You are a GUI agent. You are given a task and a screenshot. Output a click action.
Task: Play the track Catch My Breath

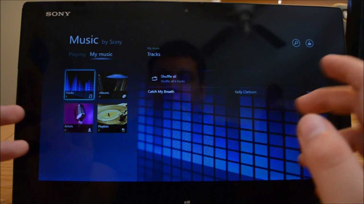161,92
